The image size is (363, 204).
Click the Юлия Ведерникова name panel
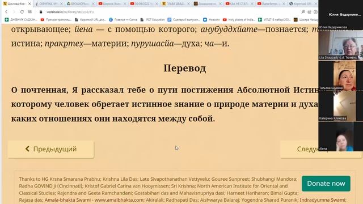341,15
